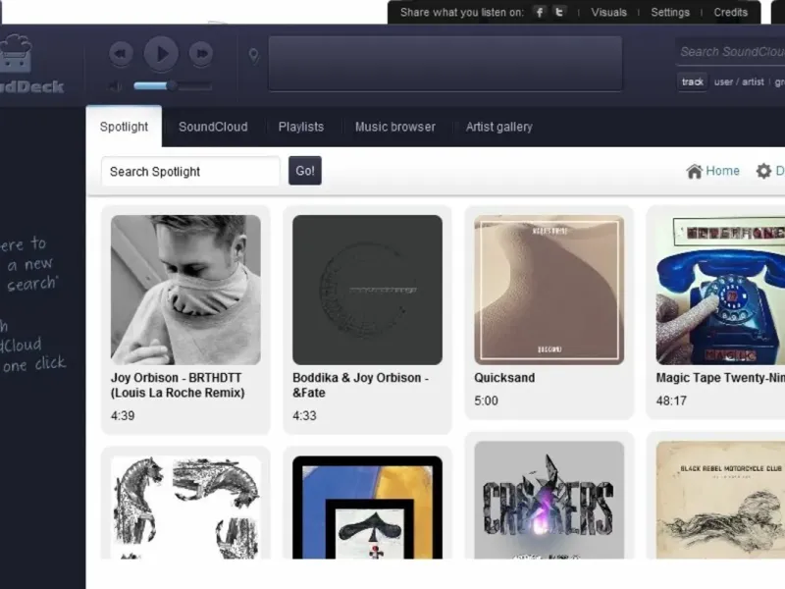Click the Boddika & Joy Orbison - &Fate title

tap(360, 385)
